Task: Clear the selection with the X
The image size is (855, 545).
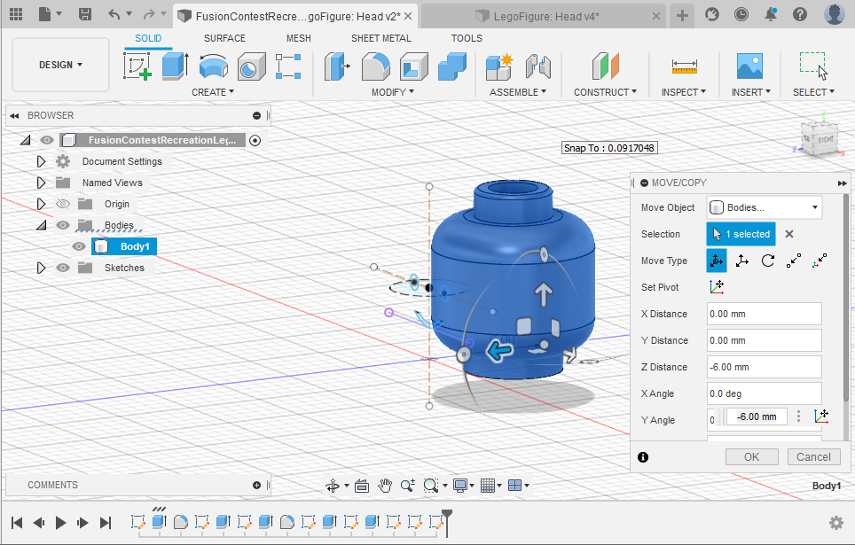Action: [789, 234]
